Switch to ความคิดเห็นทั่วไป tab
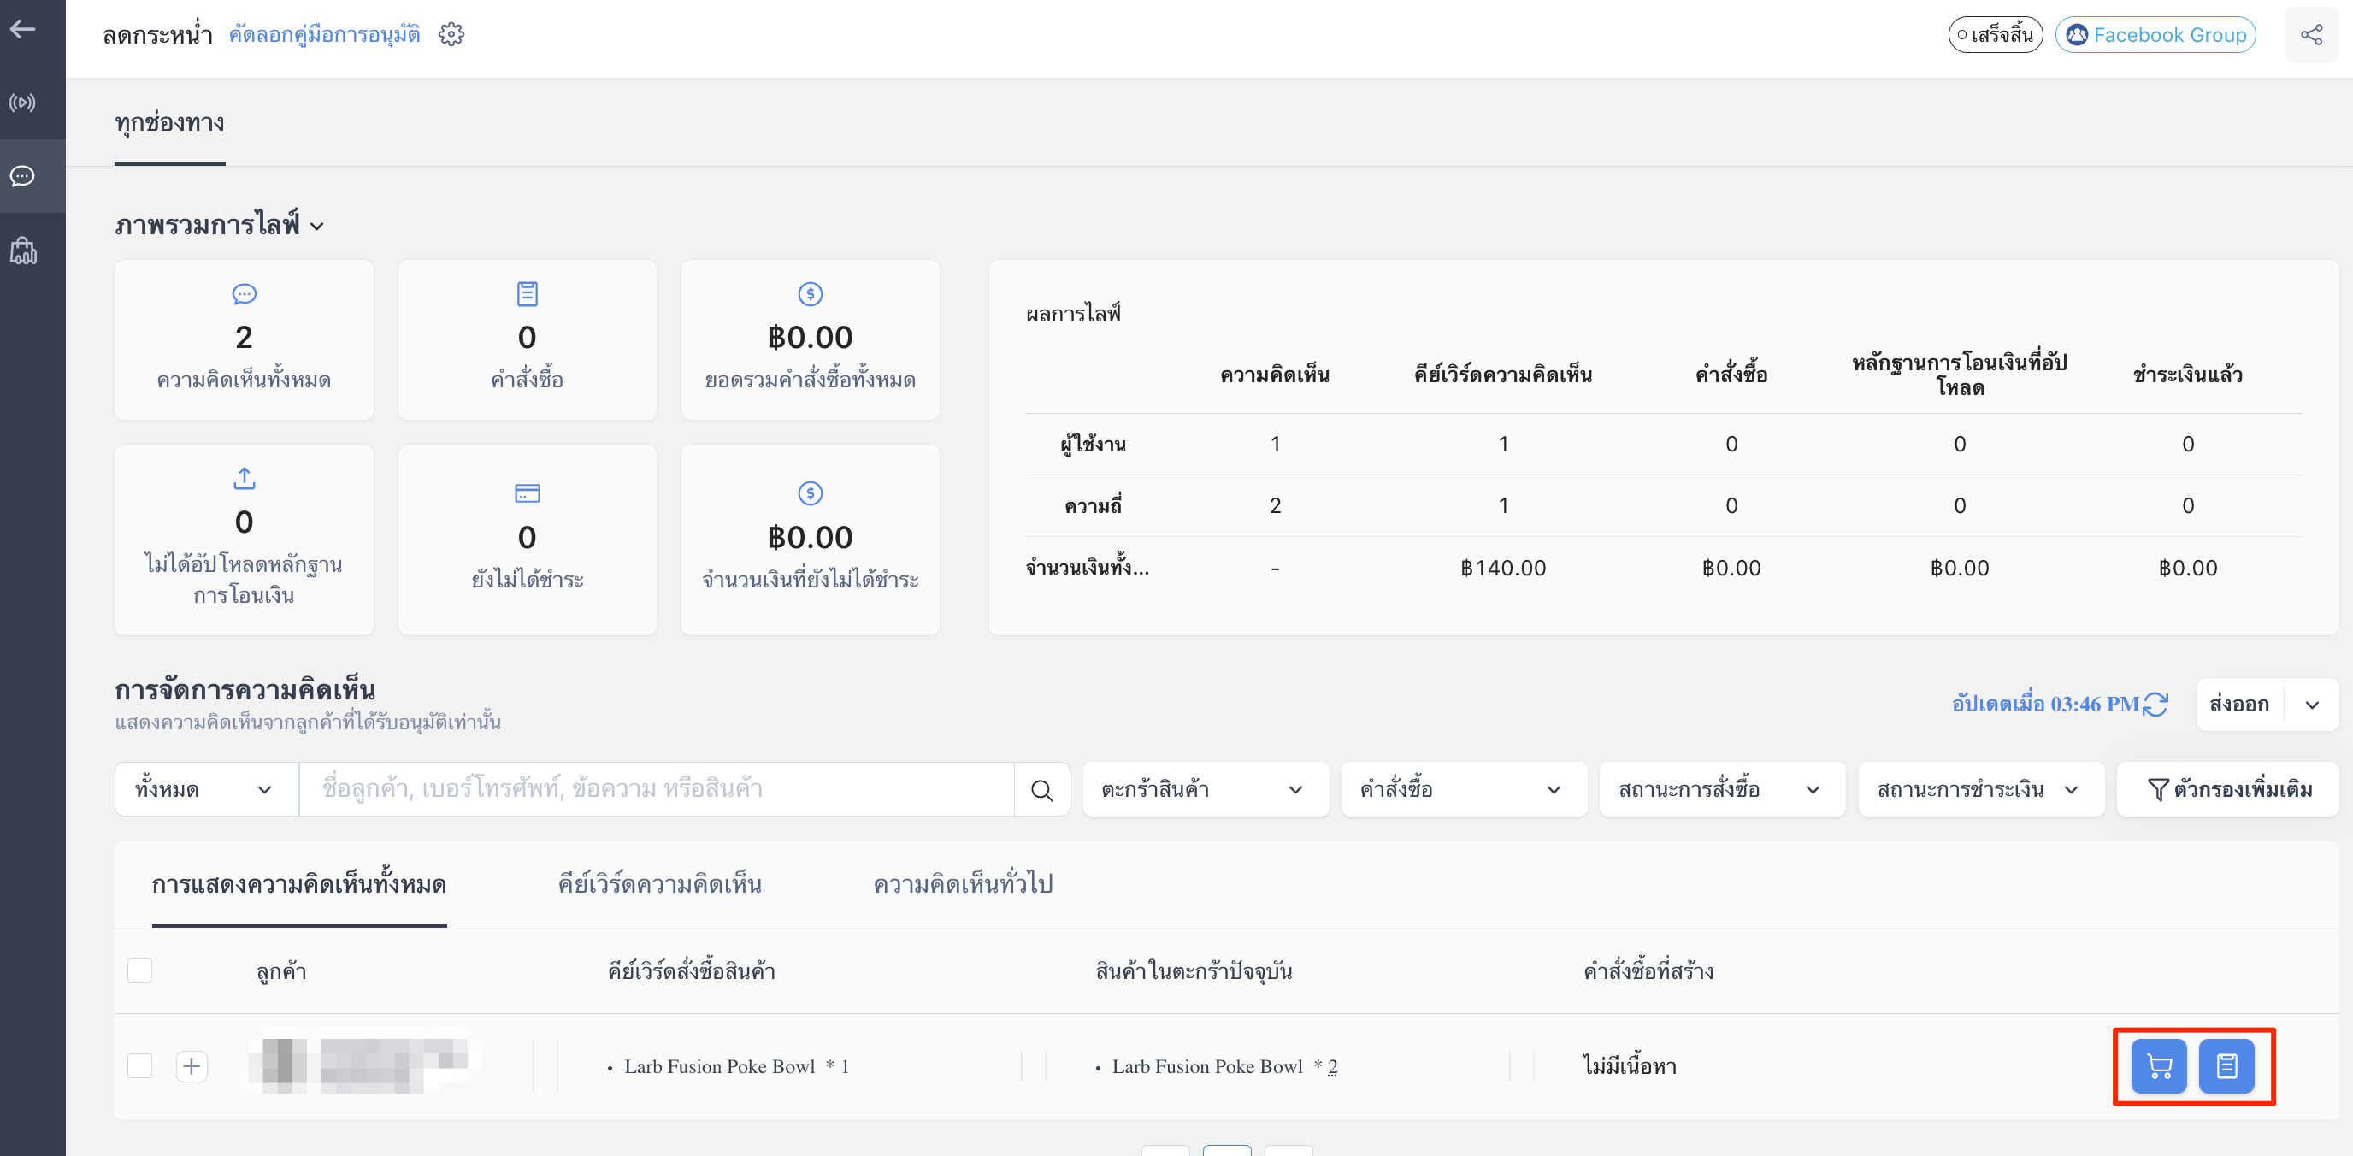 [963, 884]
